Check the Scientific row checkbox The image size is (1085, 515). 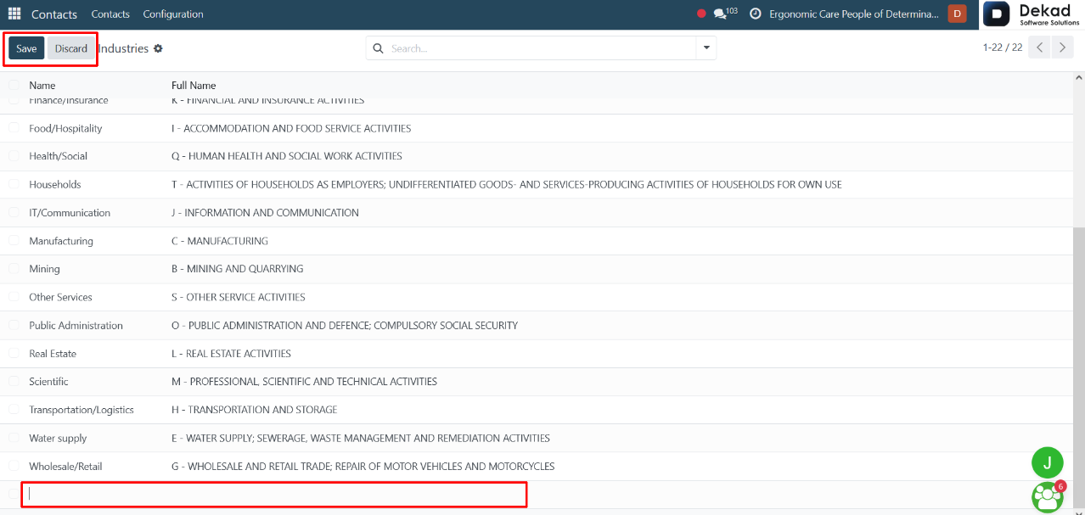click(x=14, y=382)
